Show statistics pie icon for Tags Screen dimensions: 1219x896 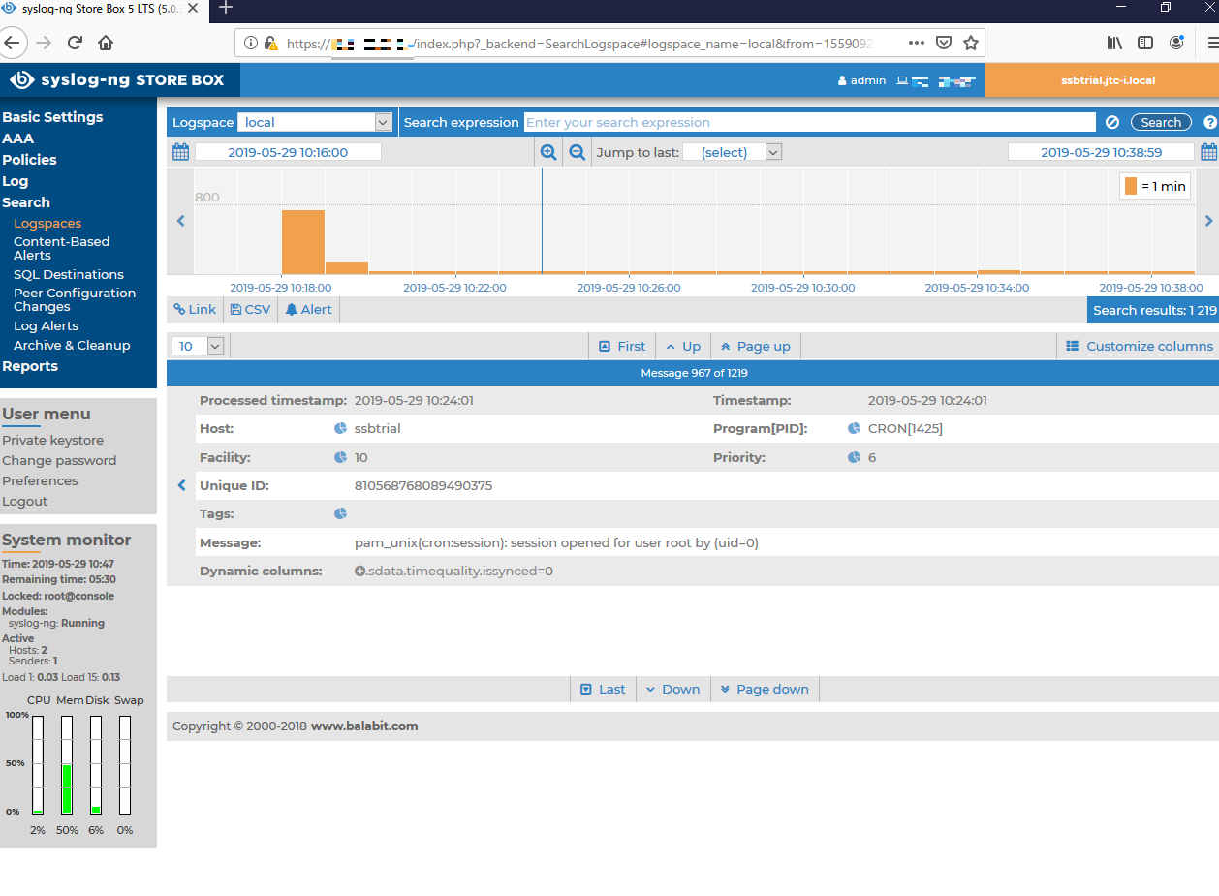click(x=340, y=513)
